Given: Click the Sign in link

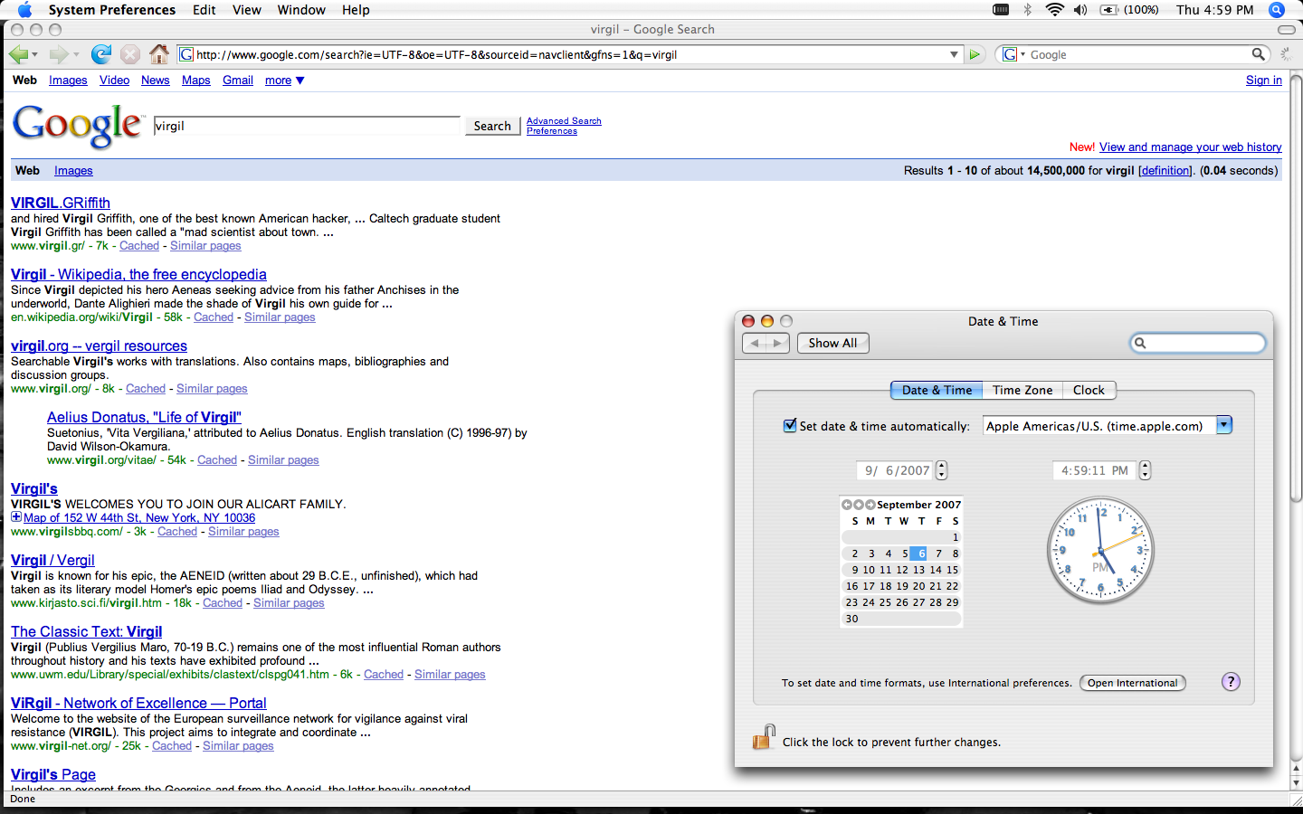Looking at the screenshot, I should coord(1263,80).
